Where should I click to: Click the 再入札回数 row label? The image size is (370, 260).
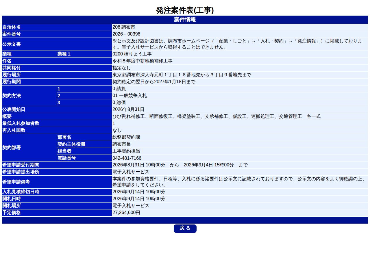(57, 130)
